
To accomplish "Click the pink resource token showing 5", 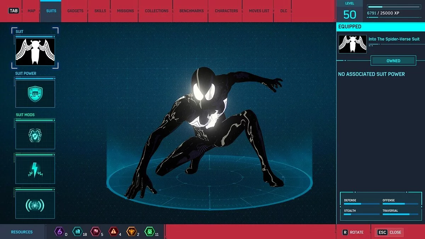I will tap(95, 232).
